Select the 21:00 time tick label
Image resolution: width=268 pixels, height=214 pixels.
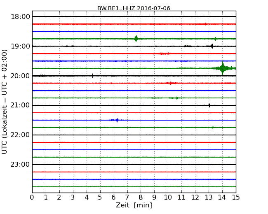pos(20,105)
